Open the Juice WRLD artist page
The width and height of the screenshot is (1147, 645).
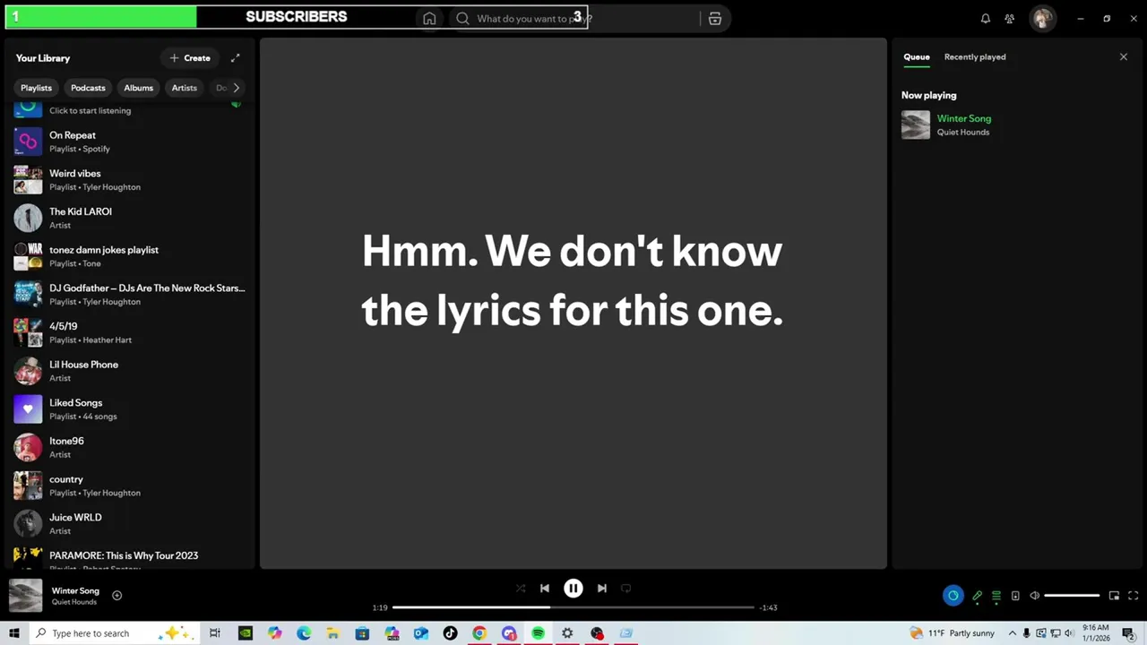coord(130,524)
